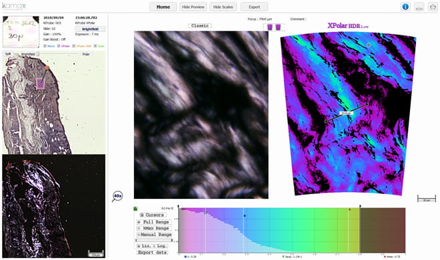
Task: Click the Export button at top
Action: click(x=254, y=7)
